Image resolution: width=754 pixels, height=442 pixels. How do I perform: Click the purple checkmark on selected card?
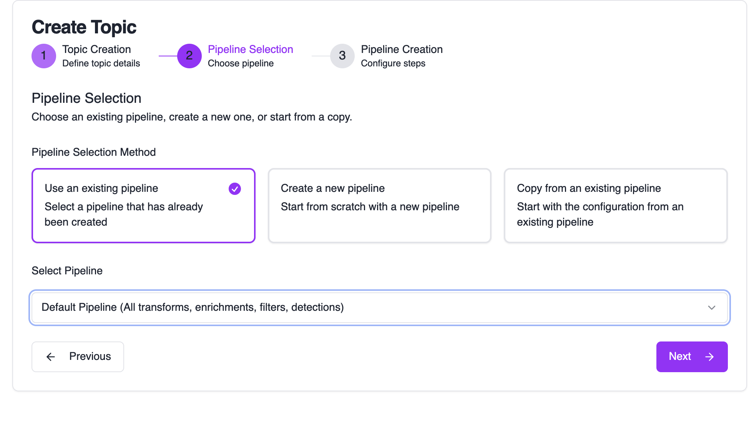tap(235, 189)
